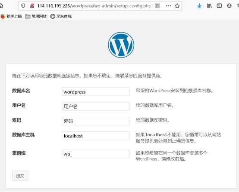Click the 提交 submit button
The height and width of the screenshot is (192, 239).
coord(20,176)
